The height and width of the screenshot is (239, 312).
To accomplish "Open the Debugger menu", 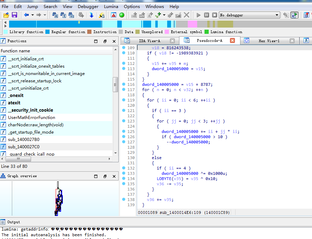I will [x=88, y=7].
